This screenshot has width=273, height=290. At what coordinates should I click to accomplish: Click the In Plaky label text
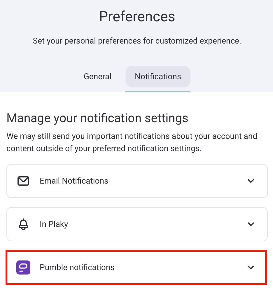(x=54, y=224)
